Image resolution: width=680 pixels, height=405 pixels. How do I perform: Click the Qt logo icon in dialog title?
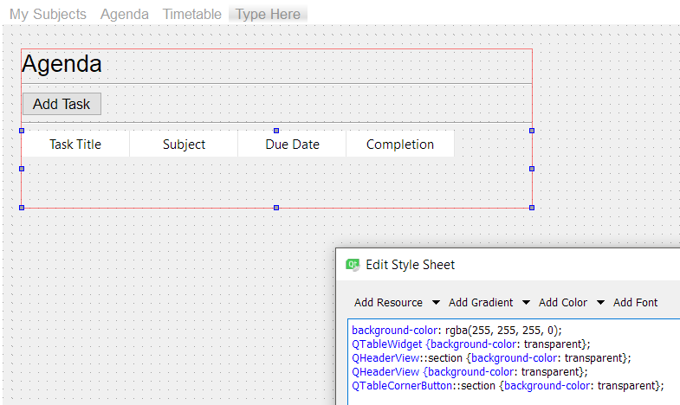pyautogui.click(x=353, y=265)
